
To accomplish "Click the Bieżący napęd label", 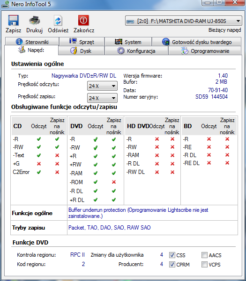I will [x=224, y=30].
